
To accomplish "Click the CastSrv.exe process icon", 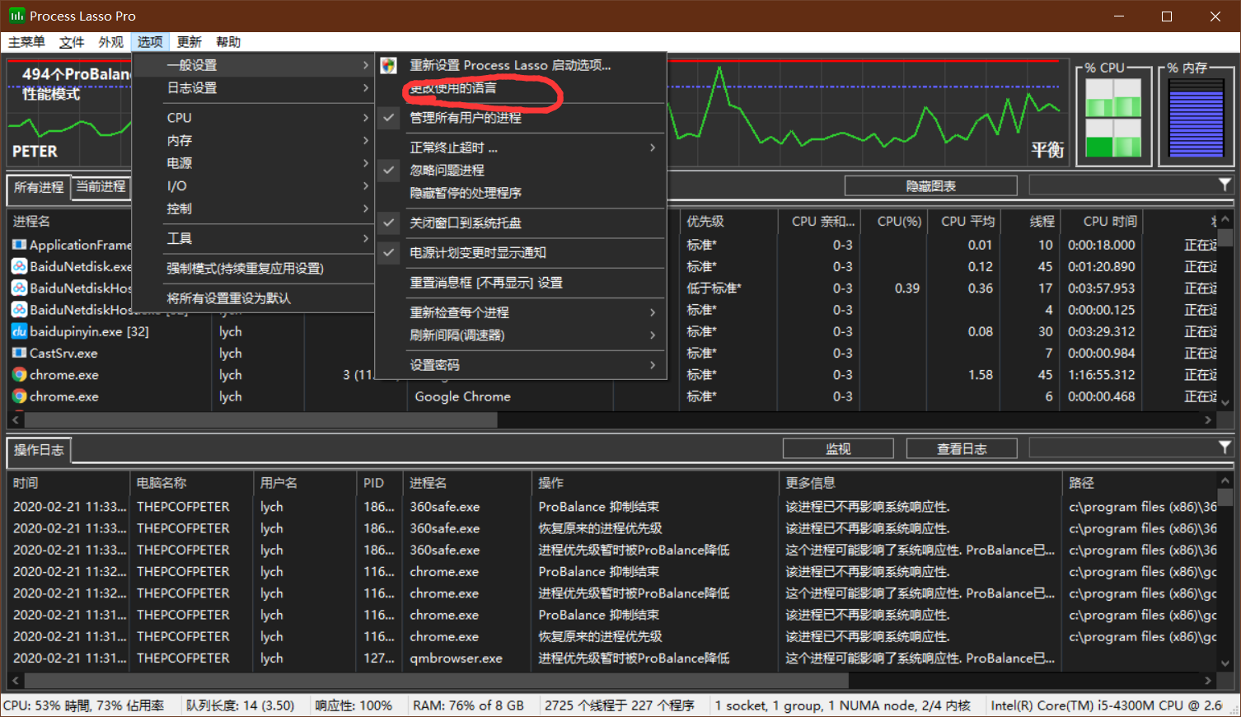I will click(19, 353).
